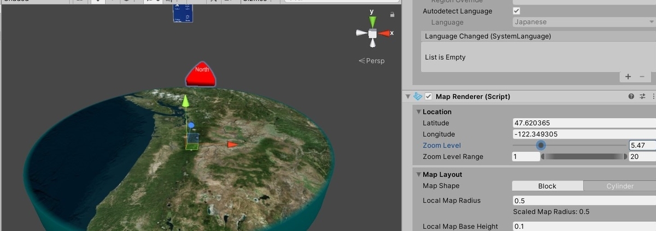The height and width of the screenshot is (231, 656).
Task: Click the Local Map Radius field
Action: (x=584, y=200)
